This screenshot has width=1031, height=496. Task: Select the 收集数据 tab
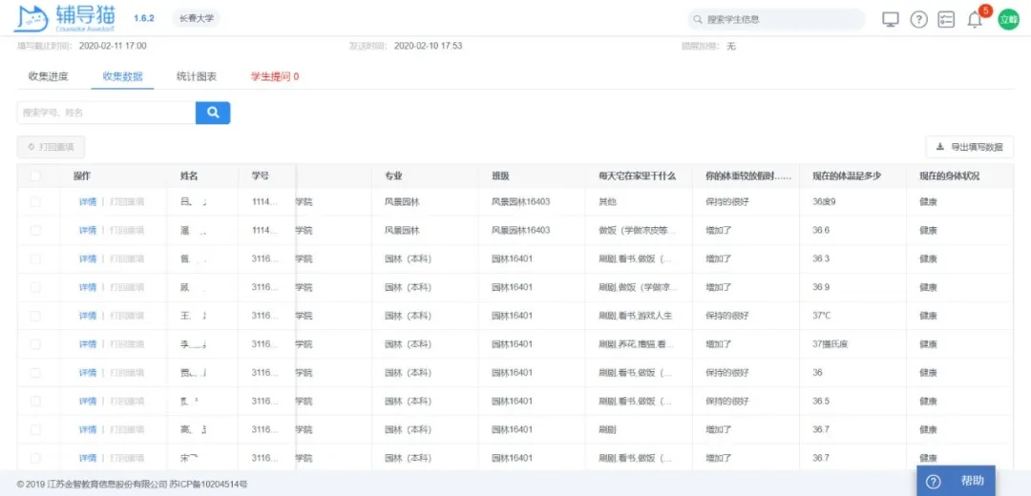point(122,77)
